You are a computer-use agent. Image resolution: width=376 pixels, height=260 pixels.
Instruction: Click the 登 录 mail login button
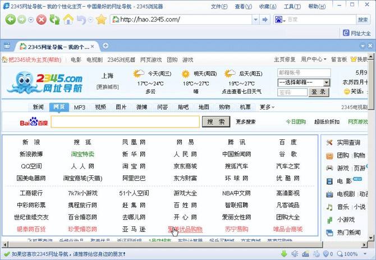click(319, 92)
